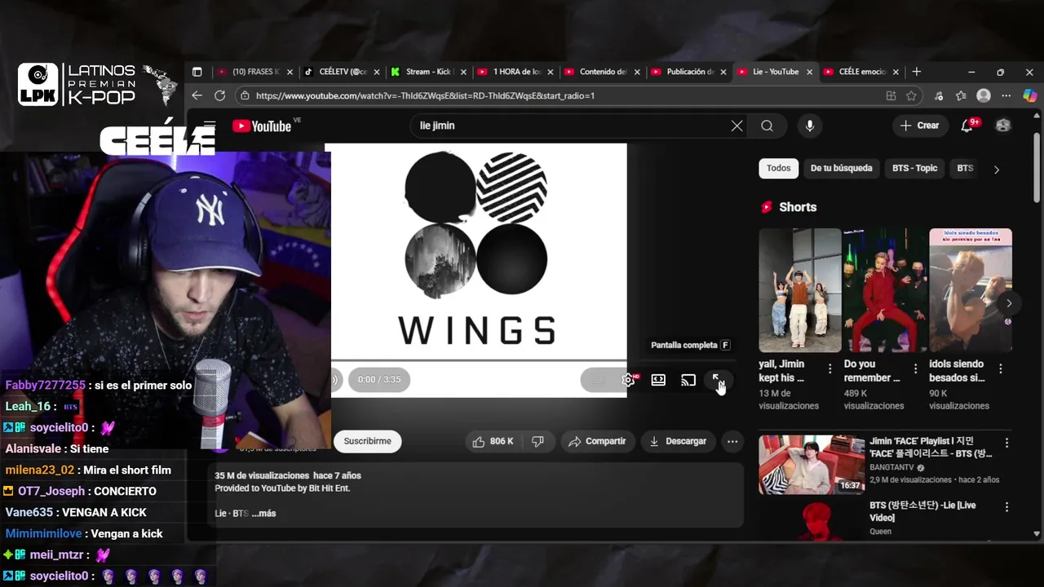Click the Compartir button
This screenshot has height=587, width=1044.
pos(597,441)
